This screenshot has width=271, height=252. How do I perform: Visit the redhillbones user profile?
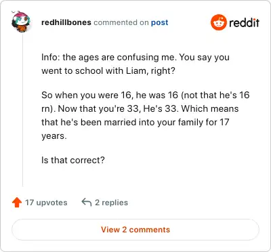pos(66,22)
